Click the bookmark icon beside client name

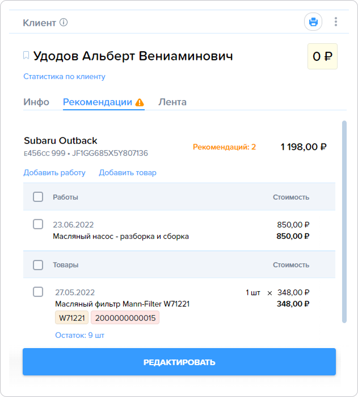pos(26,55)
